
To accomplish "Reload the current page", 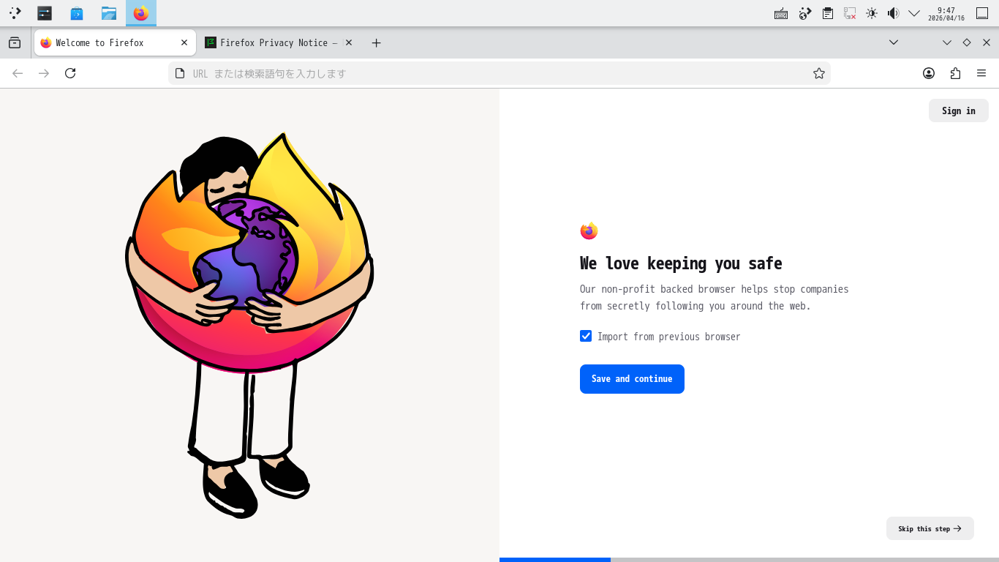I will click(x=70, y=73).
